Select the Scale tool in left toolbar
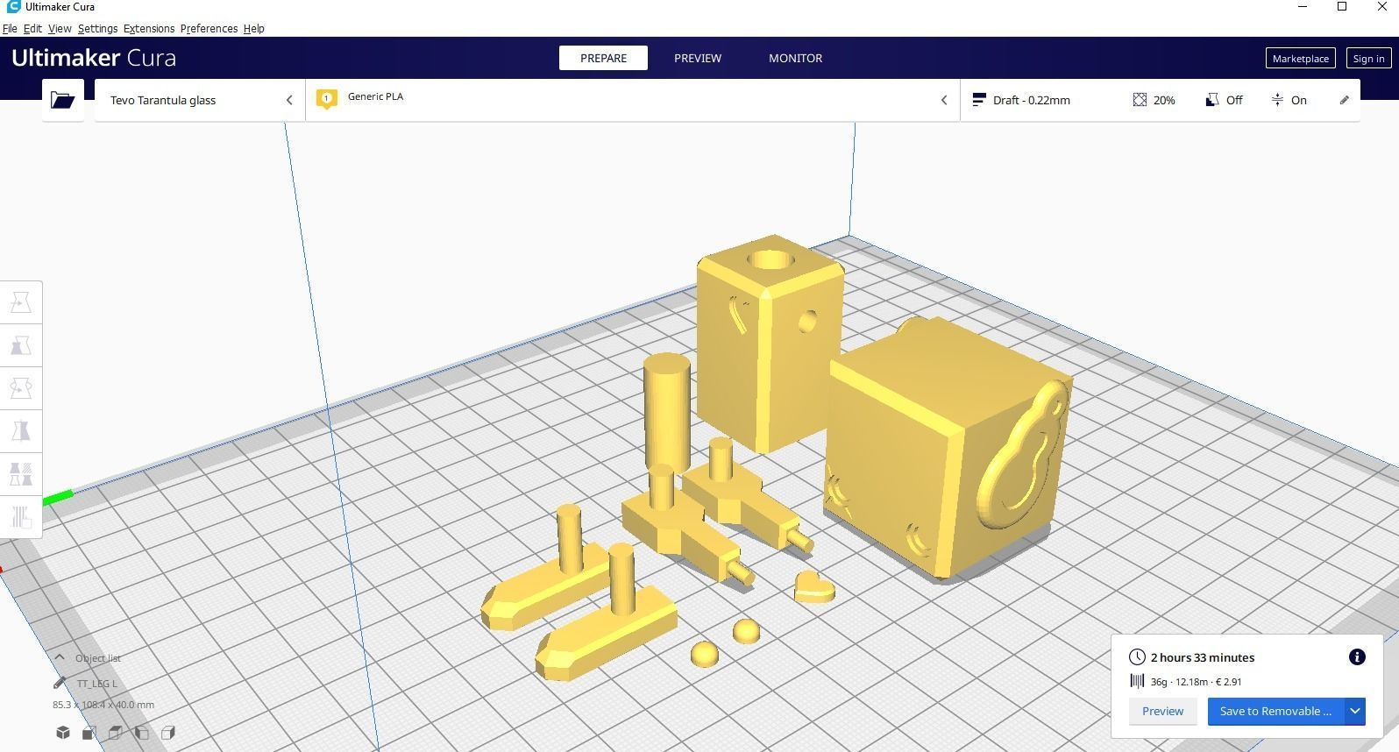 tap(21, 346)
